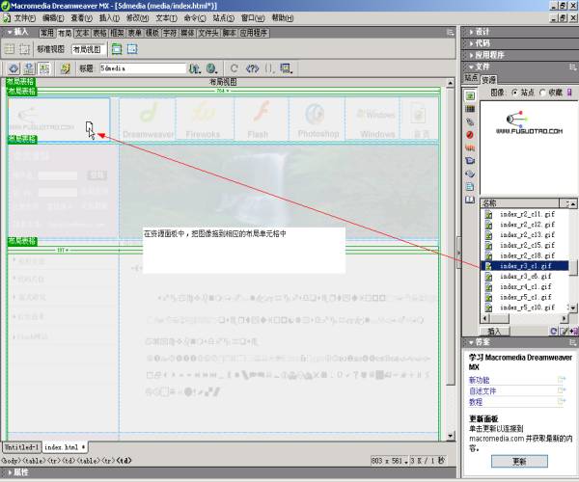Image resolution: width=579 pixels, height=482 pixels.
Task: Click the Live Data View icon
Action: pyautogui.click(x=65, y=68)
